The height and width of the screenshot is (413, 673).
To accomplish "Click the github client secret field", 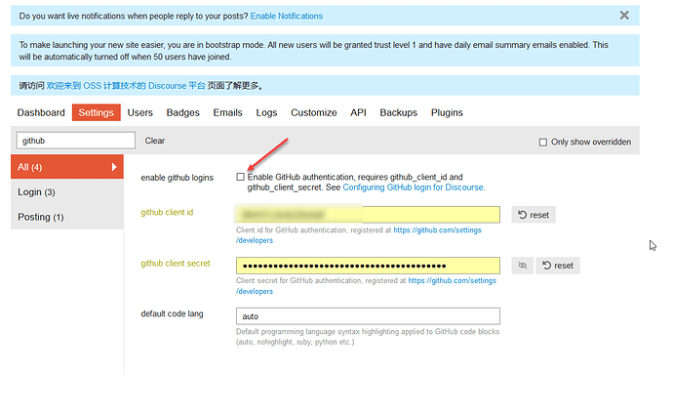I will pyautogui.click(x=368, y=266).
